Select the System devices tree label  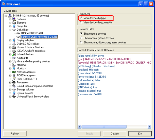click(x=25, y=93)
